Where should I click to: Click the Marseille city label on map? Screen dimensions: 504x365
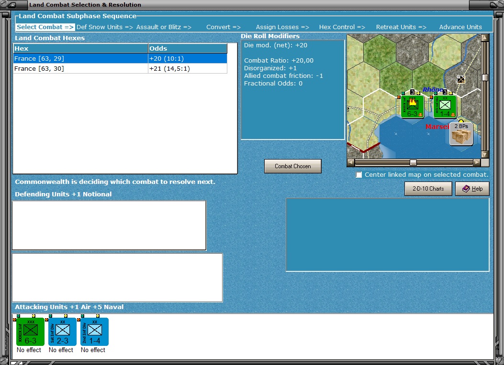[x=437, y=127]
